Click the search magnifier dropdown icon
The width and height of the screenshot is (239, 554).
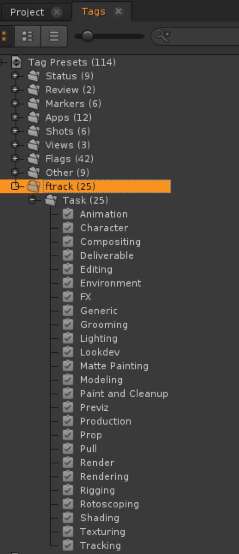(x=162, y=36)
